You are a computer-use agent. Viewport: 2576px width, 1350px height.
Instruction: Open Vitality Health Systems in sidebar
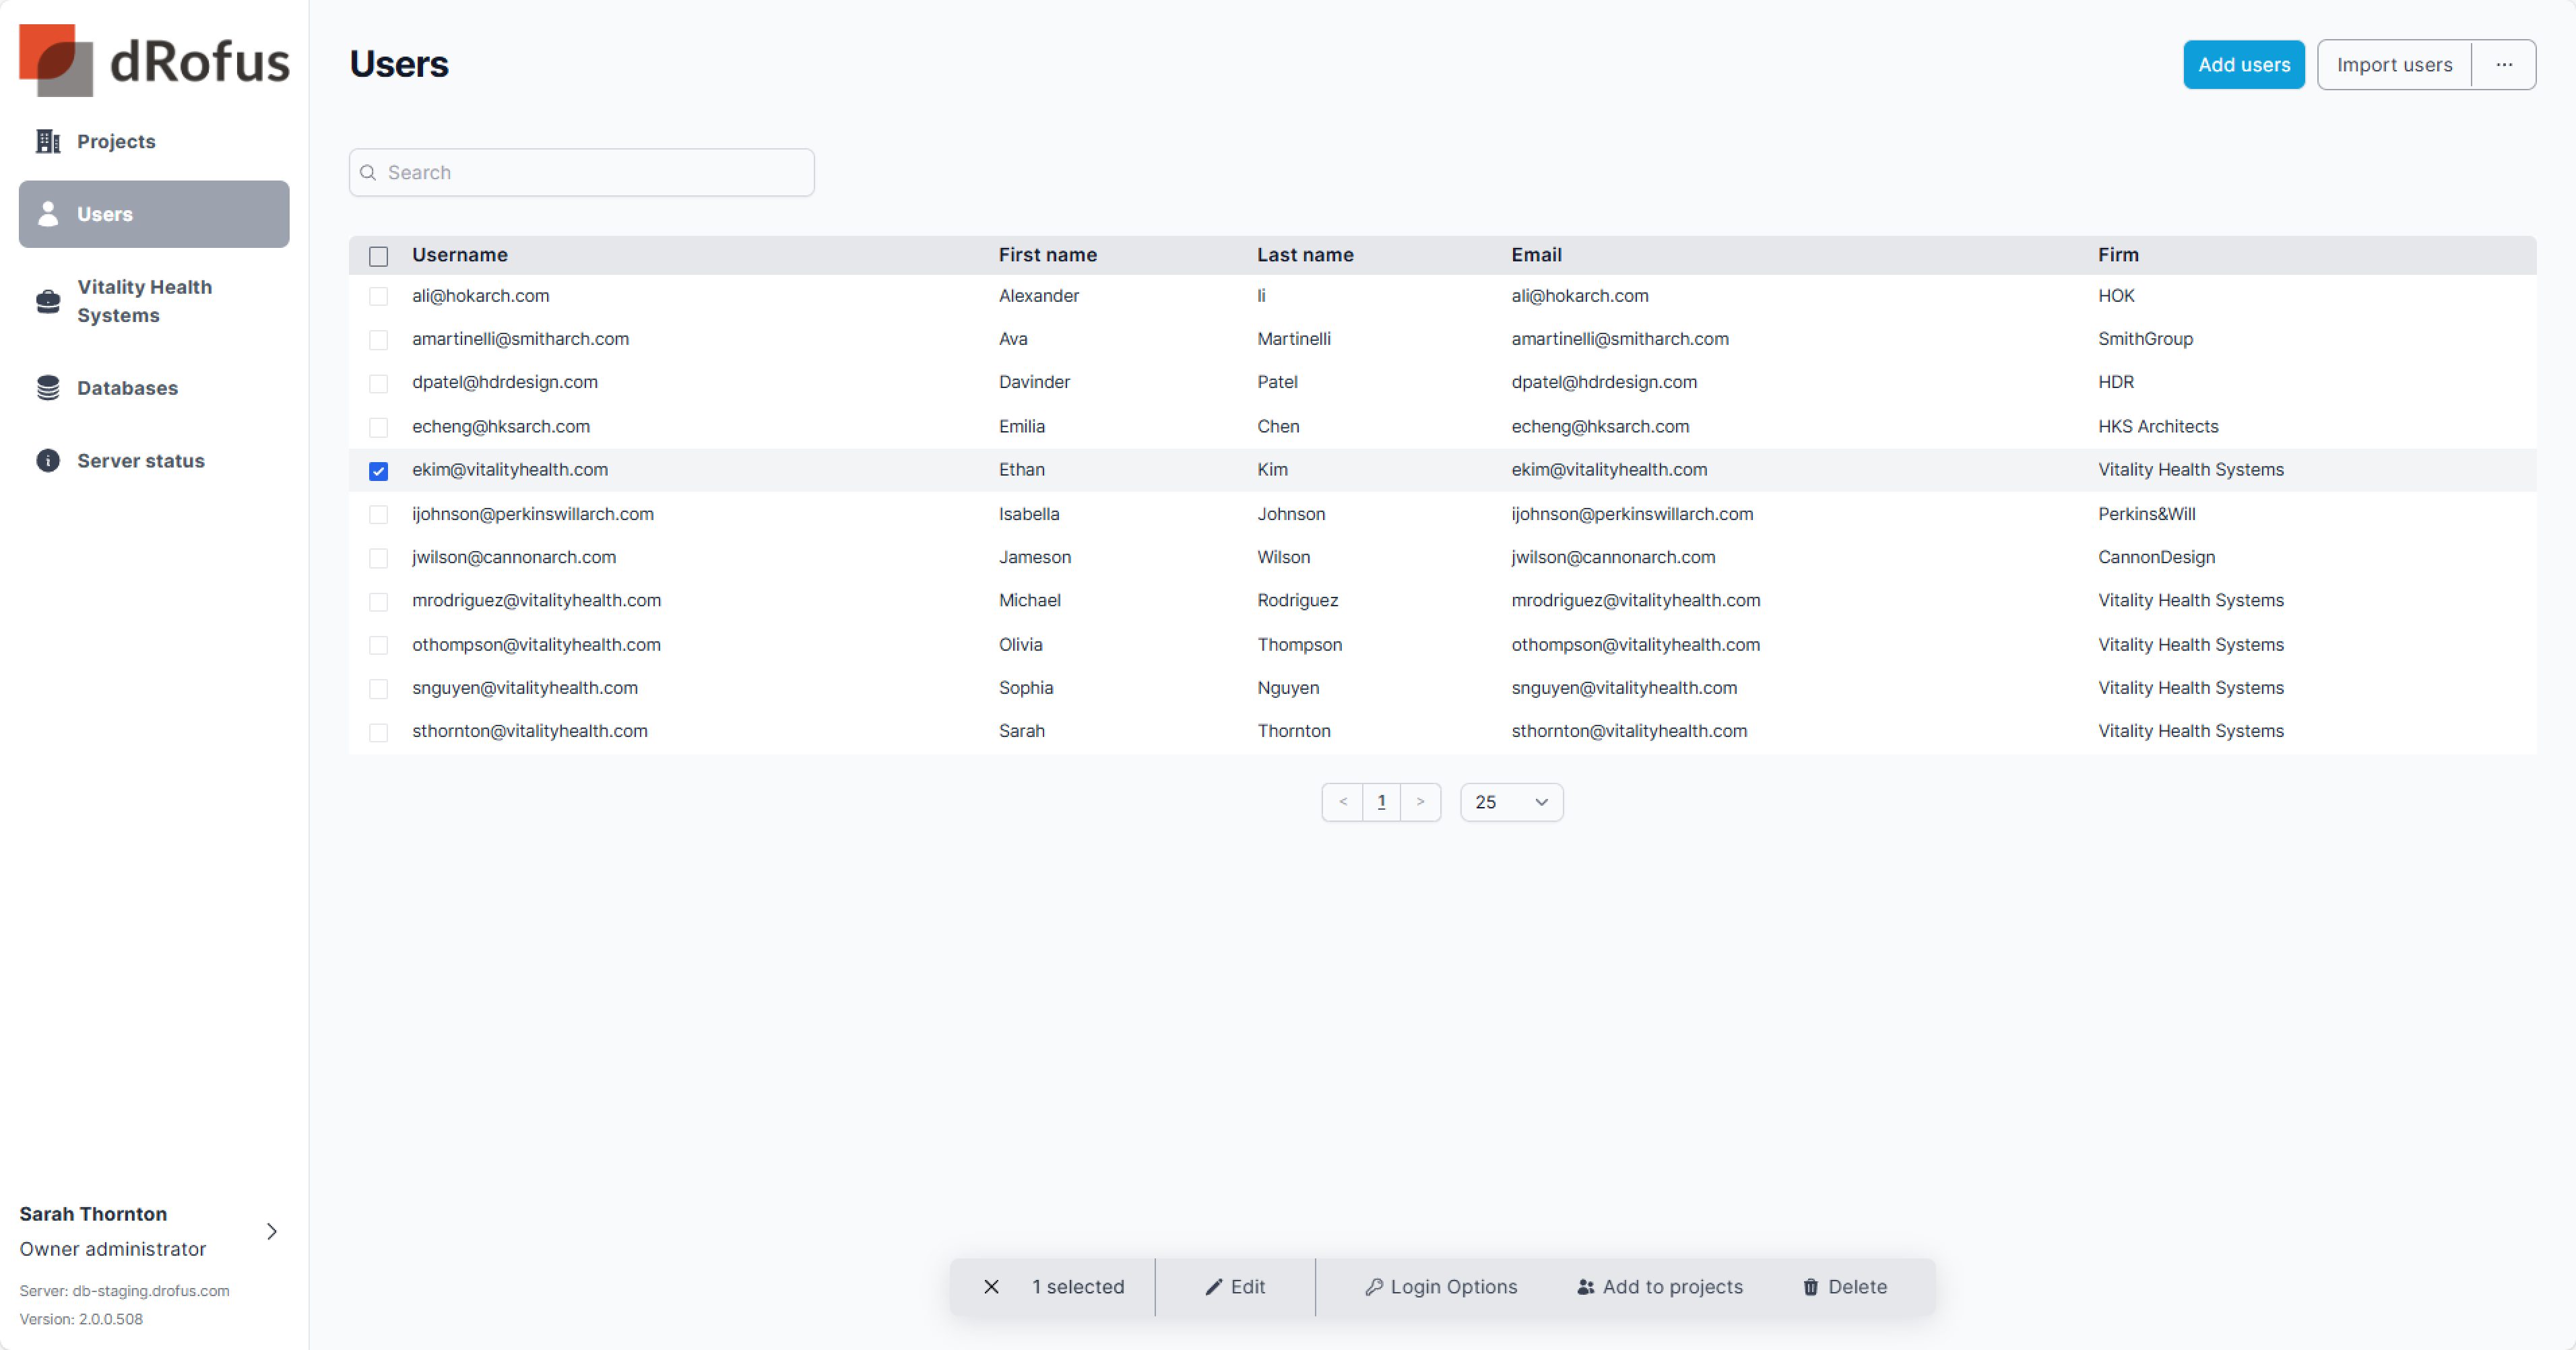coord(154,301)
